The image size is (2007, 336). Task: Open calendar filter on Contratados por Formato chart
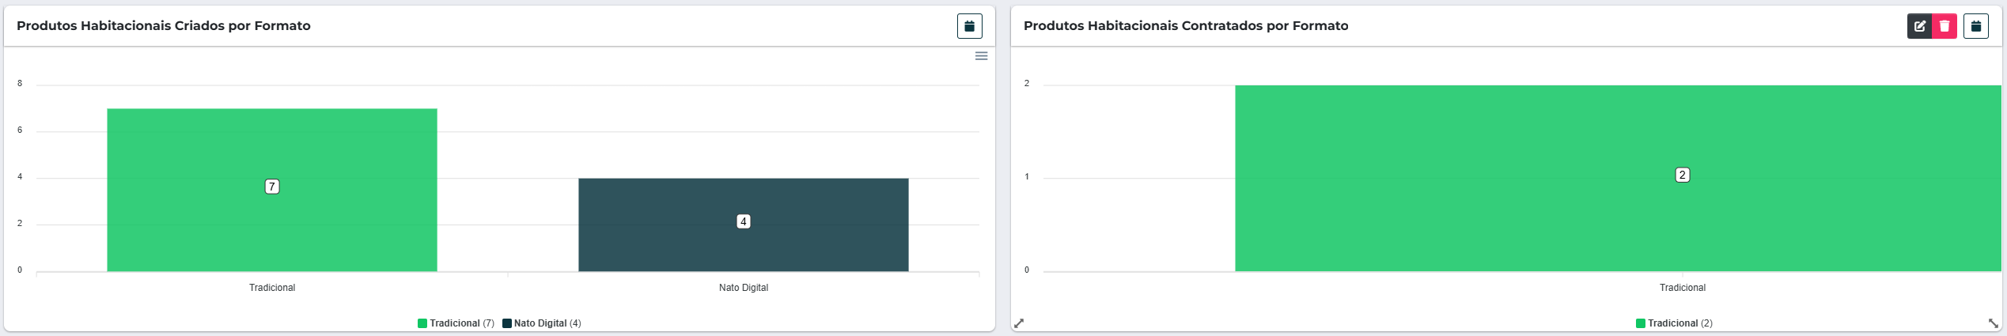pyautogui.click(x=1975, y=26)
